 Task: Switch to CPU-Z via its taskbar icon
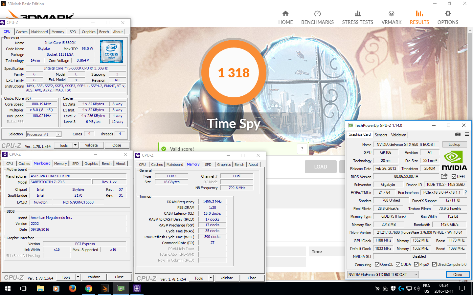(x=137, y=288)
